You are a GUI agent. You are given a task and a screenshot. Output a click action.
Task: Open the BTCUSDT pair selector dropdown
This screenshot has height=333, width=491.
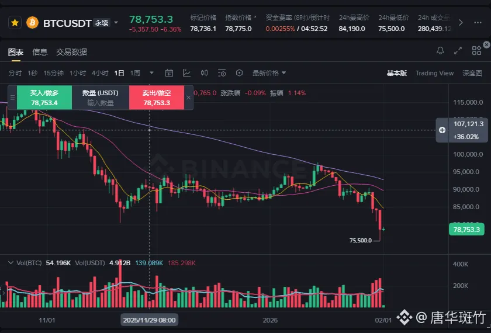116,23
